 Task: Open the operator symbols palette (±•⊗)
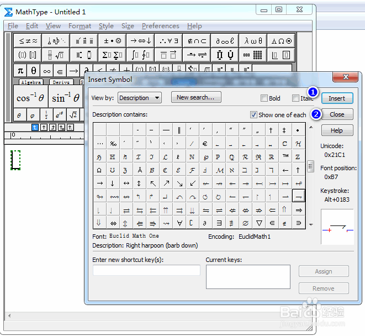112,41
